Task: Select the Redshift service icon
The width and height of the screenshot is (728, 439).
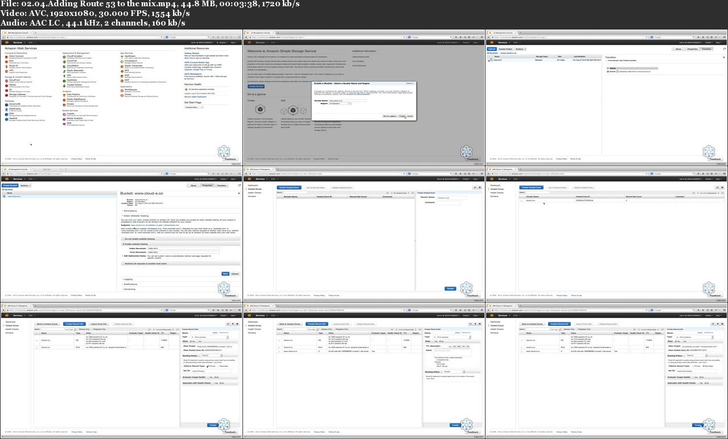Action: (x=7, y=119)
